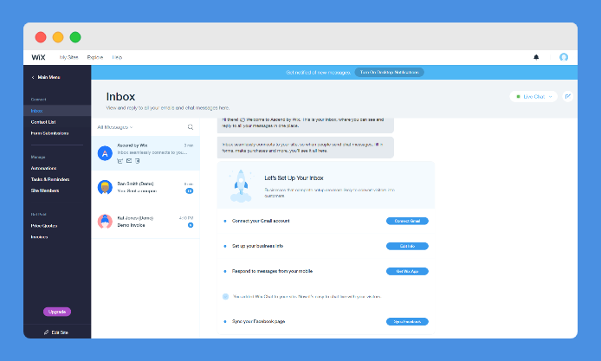Open Site Members in the sidebar
The width and height of the screenshot is (601, 361).
point(45,190)
